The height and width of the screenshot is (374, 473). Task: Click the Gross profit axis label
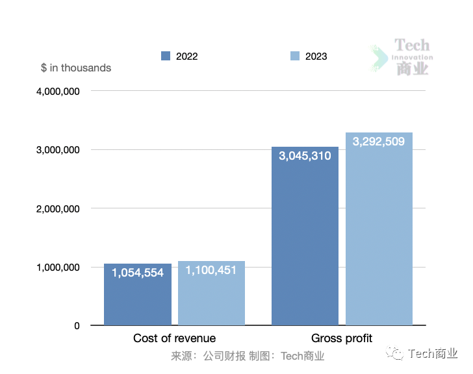(x=342, y=338)
